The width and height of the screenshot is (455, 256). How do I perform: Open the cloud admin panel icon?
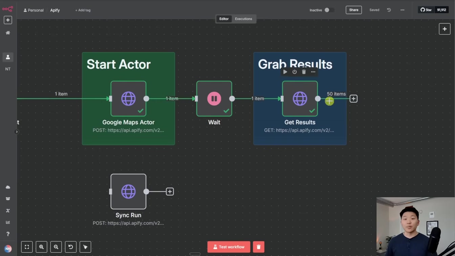[8, 187]
